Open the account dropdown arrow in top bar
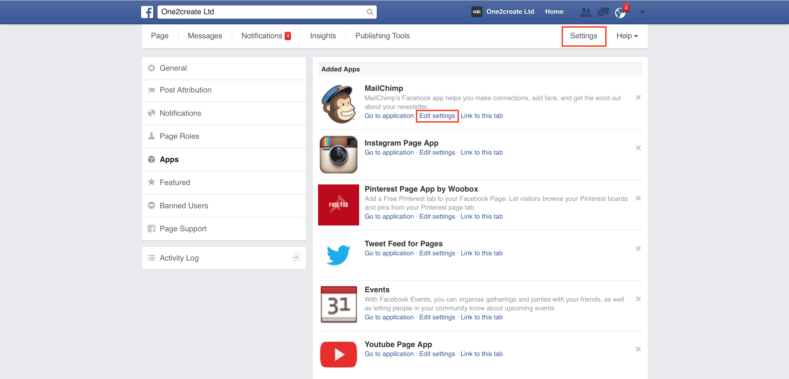 643,12
